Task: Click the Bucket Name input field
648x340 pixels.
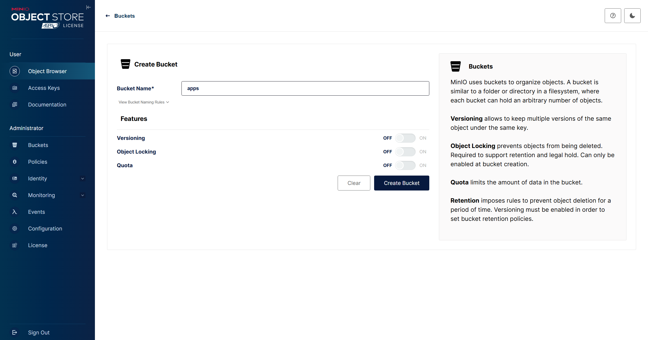Action: 305,89
